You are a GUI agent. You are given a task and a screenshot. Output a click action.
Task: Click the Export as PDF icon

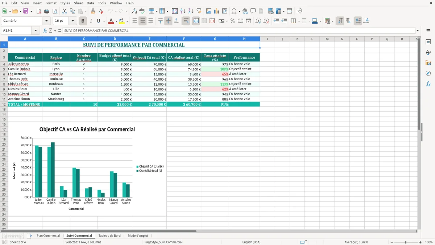coord(38,11)
